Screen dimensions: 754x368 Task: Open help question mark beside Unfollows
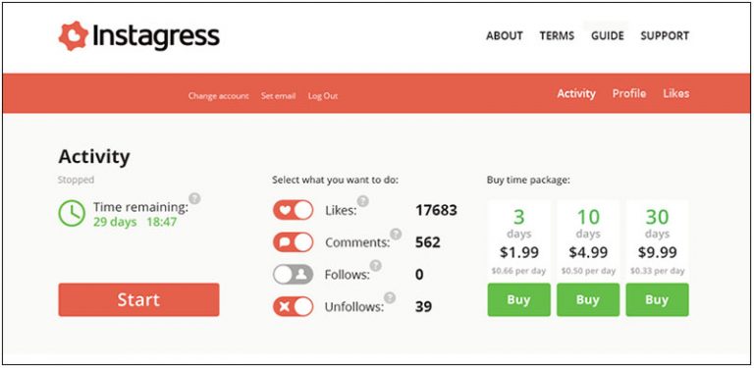tap(390, 298)
